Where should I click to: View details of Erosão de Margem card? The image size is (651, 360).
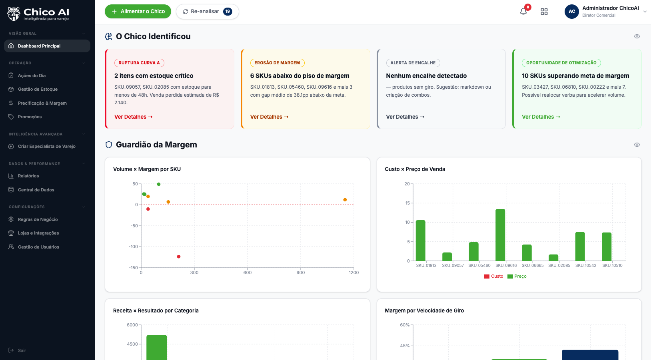(270, 117)
